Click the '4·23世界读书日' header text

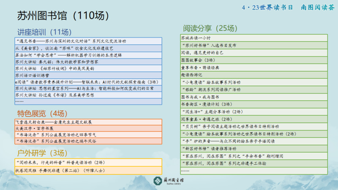267,8
